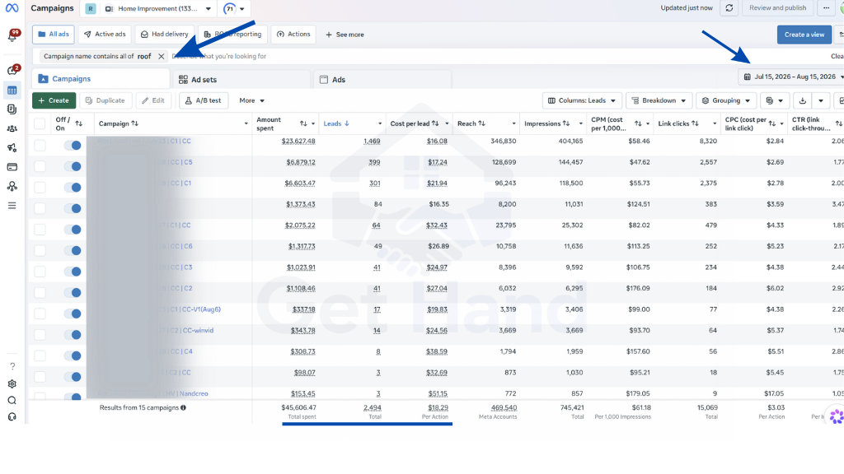Switch to the Active ads view
Image resolution: width=844 pixels, height=474 pixels.
tap(105, 34)
